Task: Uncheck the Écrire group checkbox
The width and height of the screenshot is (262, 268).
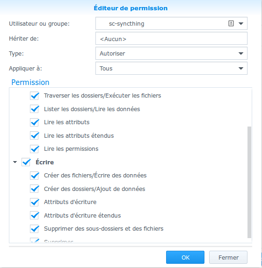Action: [x=26, y=162]
